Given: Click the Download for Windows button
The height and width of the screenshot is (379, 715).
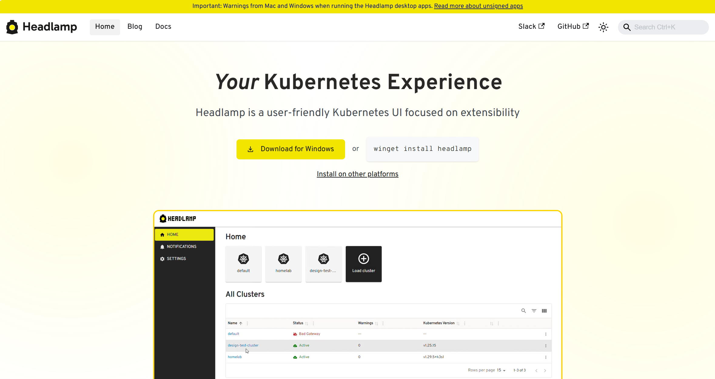Looking at the screenshot, I should click(x=290, y=149).
